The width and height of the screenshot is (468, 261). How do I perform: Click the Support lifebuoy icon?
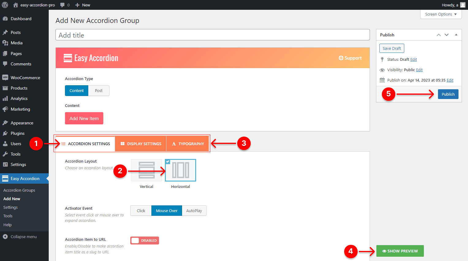(341, 58)
